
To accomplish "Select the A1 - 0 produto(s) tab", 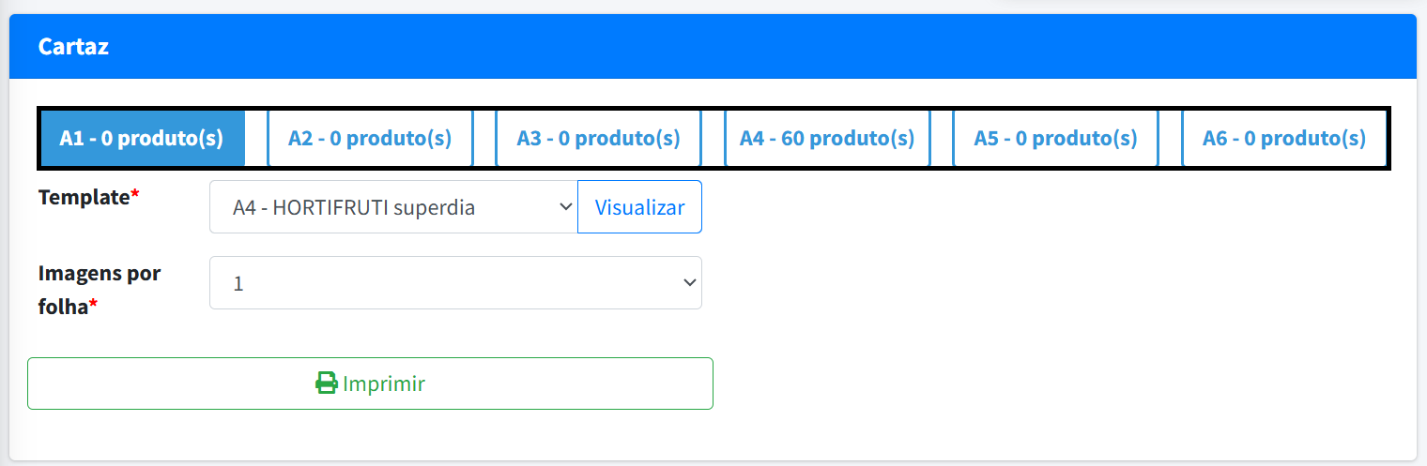I will coord(142,139).
